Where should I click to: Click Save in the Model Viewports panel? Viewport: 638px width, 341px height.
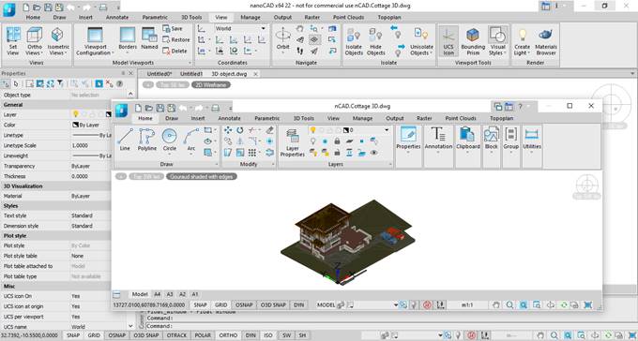tap(173, 29)
